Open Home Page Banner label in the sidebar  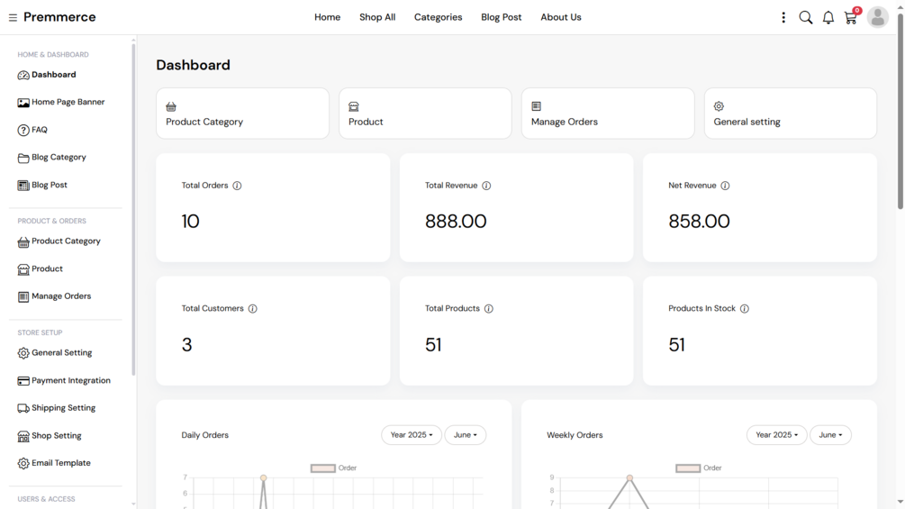[x=68, y=102]
